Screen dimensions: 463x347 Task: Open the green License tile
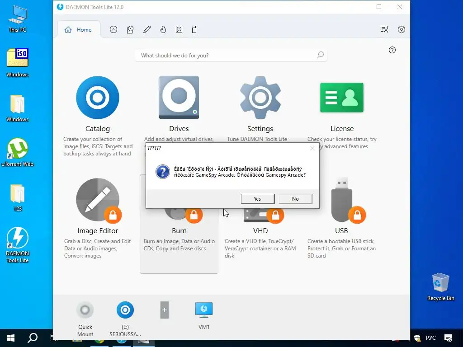[342, 98]
